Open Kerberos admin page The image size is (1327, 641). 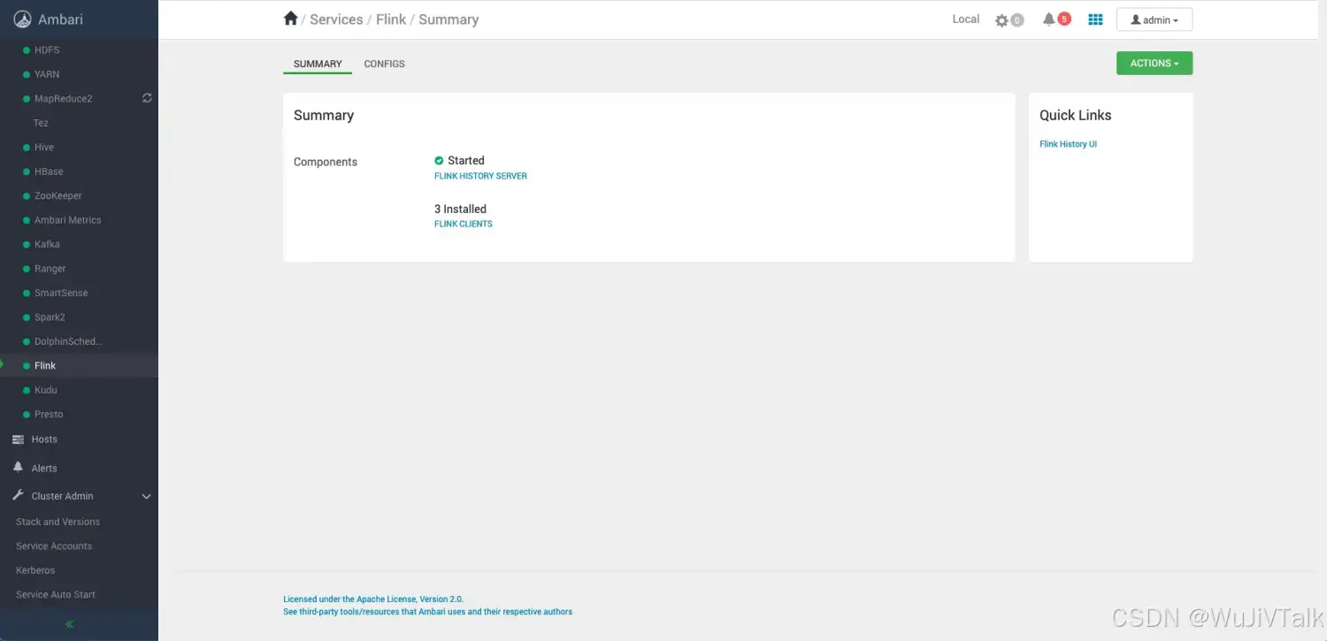coord(35,570)
